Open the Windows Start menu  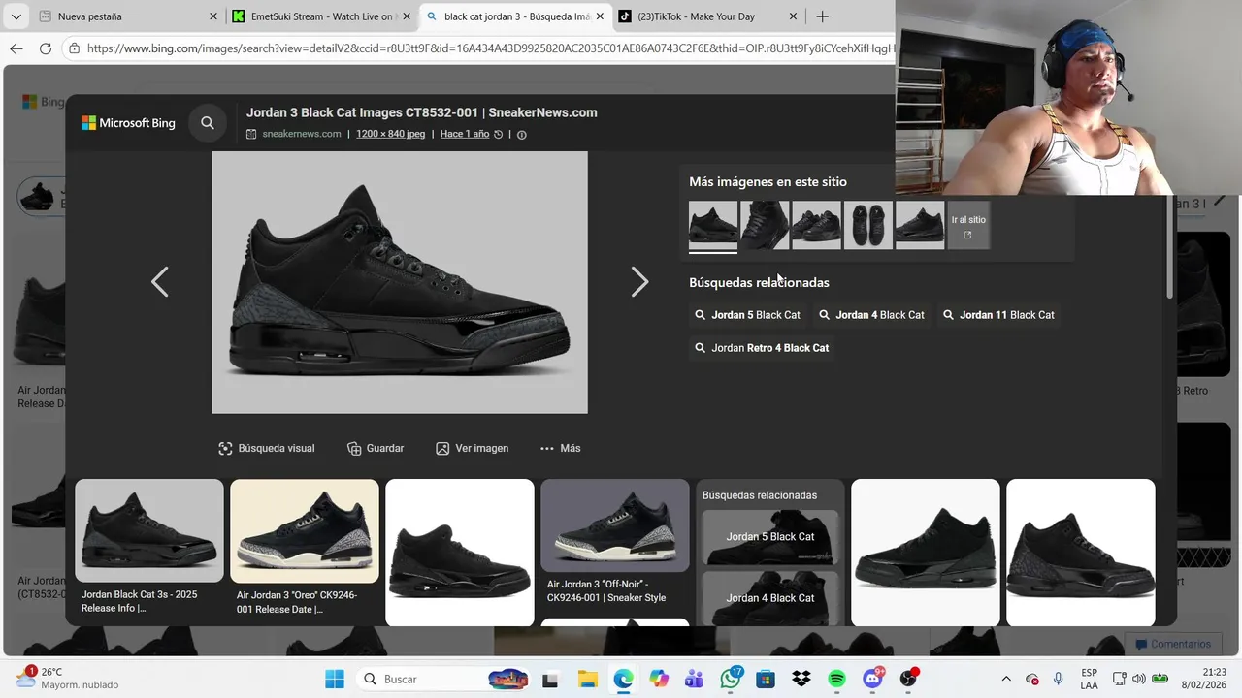pyautogui.click(x=335, y=680)
